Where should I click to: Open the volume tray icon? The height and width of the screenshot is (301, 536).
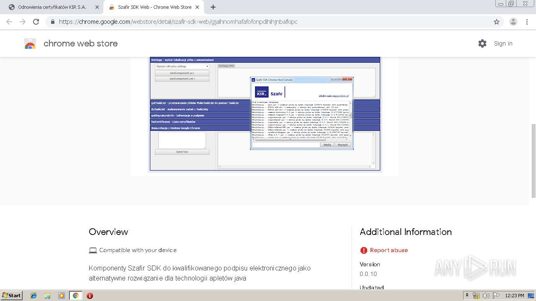pos(486,296)
